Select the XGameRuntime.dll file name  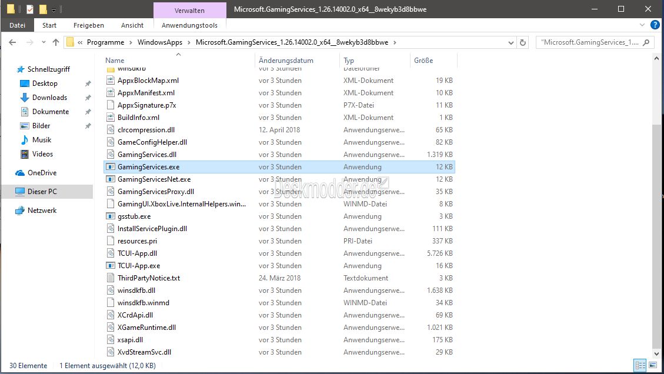click(146, 328)
